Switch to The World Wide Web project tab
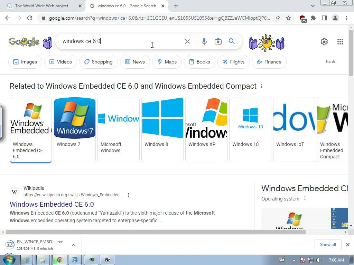 click(x=41, y=6)
